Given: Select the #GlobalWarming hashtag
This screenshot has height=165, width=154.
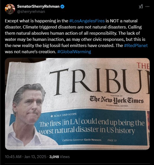Looking at the screenshot, I should coord(74,52).
